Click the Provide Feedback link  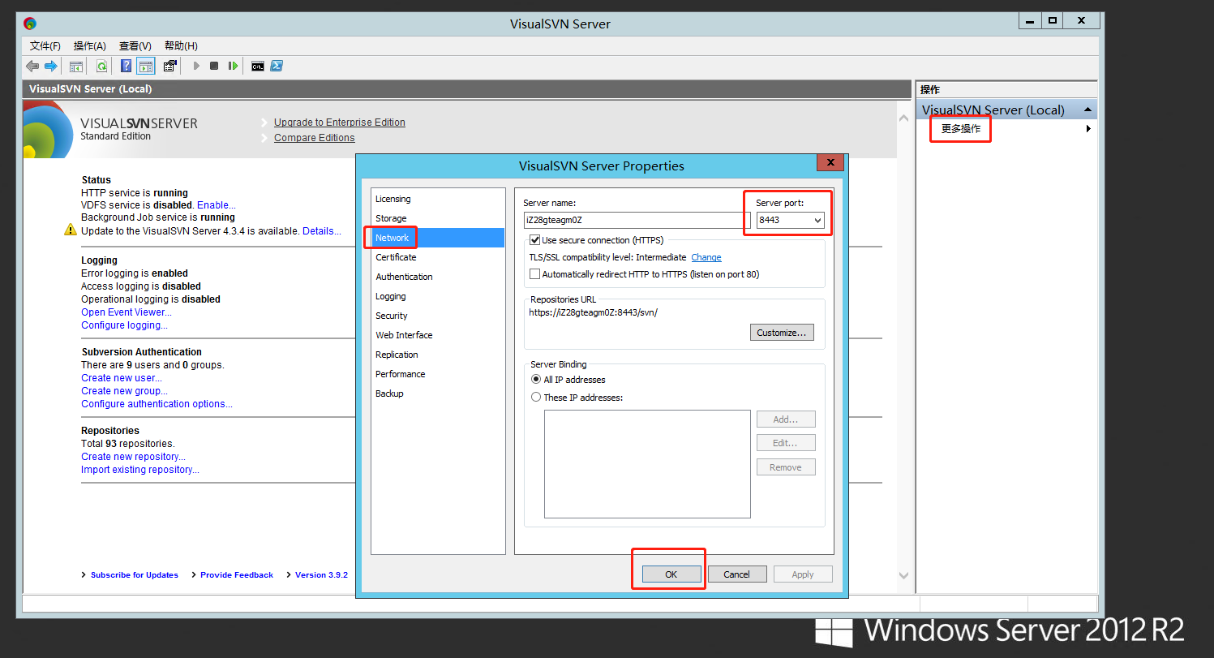click(x=237, y=575)
